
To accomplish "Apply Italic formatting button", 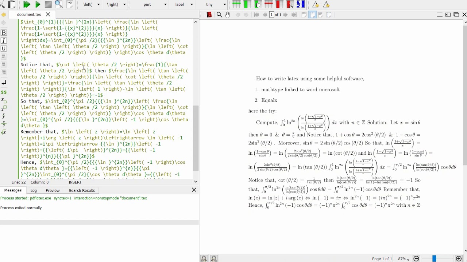I will click(x=4, y=41).
